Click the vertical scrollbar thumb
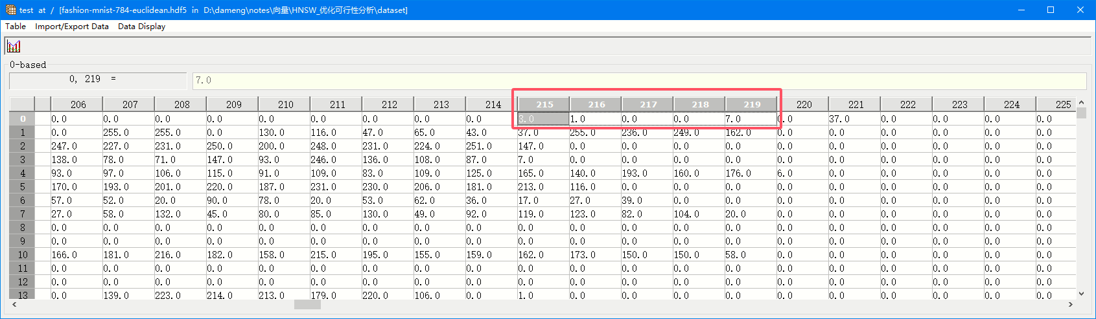The width and height of the screenshot is (1096, 319). pyautogui.click(x=1081, y=113)
